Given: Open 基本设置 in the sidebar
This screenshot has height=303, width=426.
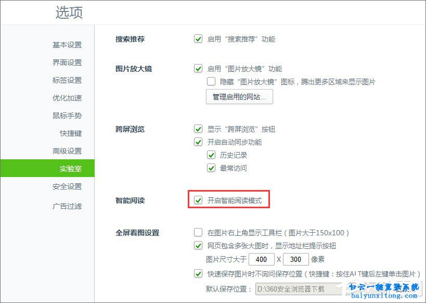Looking at the screenshot, I should click(67, 45).
